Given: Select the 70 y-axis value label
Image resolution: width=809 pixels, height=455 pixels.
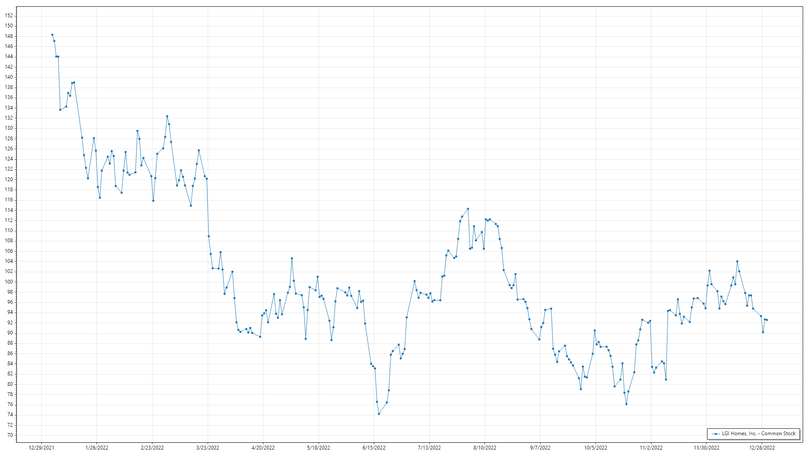Looking at the screenshot, I should pyautogui.click(x=10, y=435).
